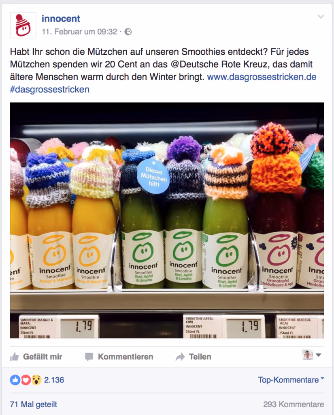This screenshot has width=334, height=415.
Task: Open the www.dasgrossestricken.de link
Action: [x=262, y=77]
